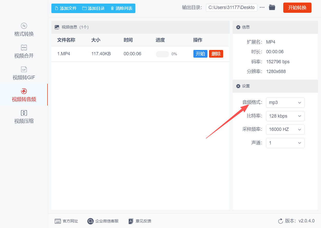Open the 采样频率 16000 HZ dropdown

285,129
